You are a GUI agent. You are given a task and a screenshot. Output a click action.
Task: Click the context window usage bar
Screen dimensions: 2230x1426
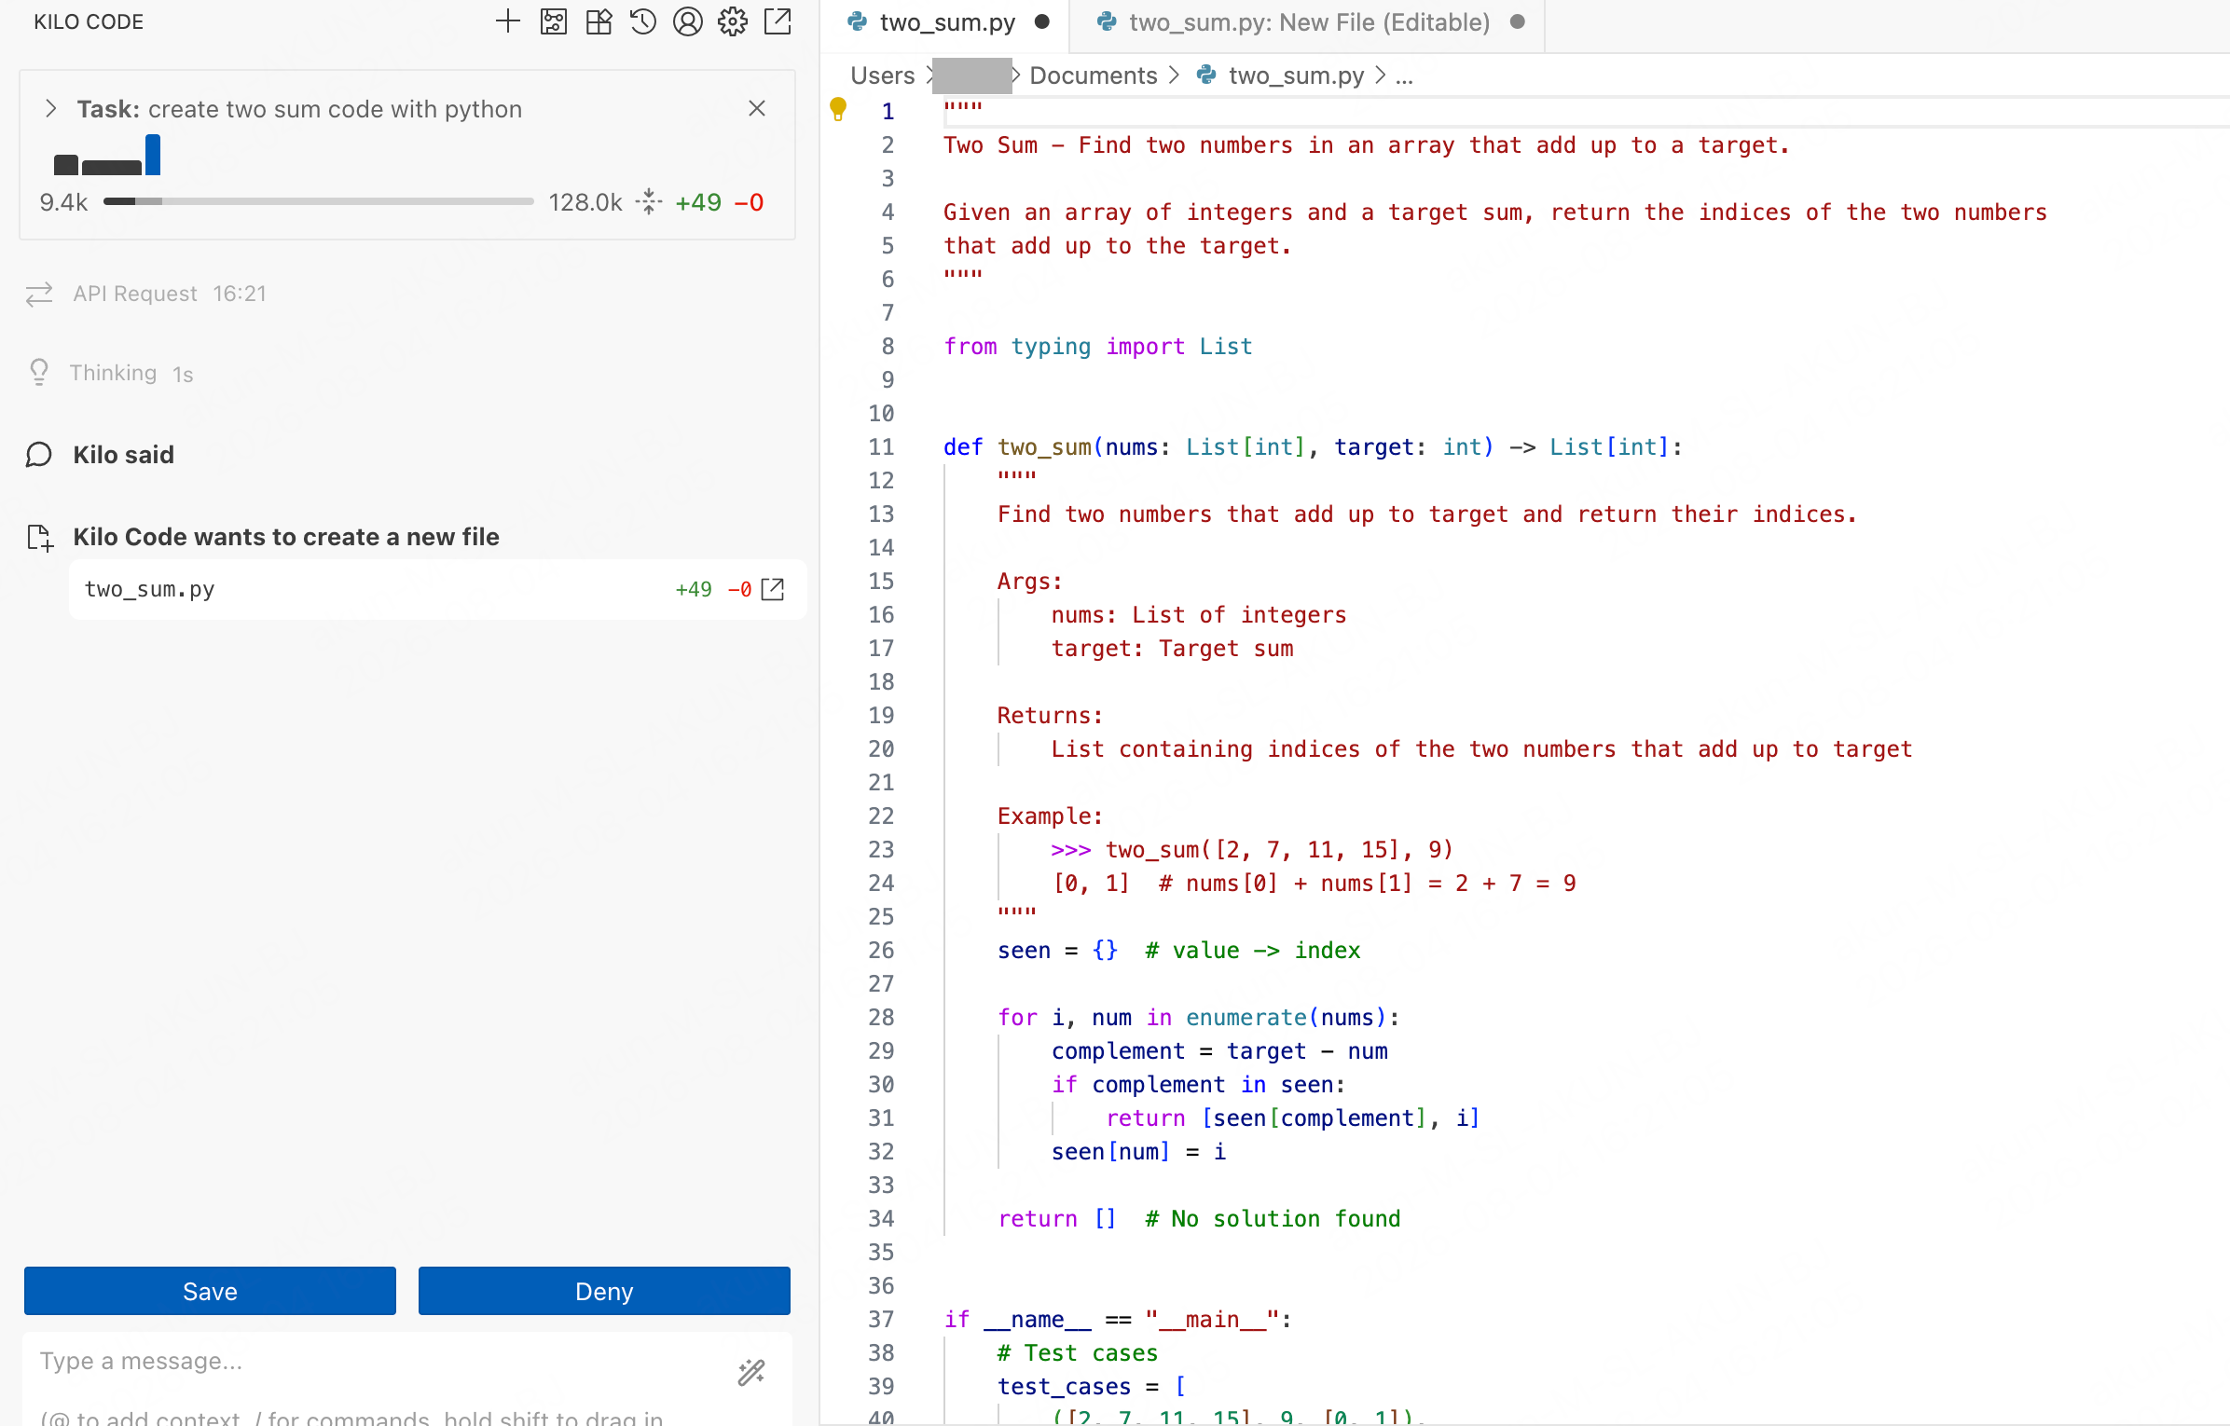coord(318,201)
